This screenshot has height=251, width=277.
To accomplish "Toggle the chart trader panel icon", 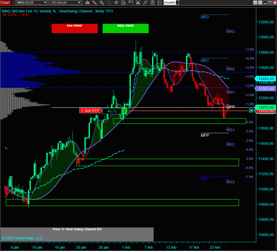I will pyautogui.click(x=131, y=3).
